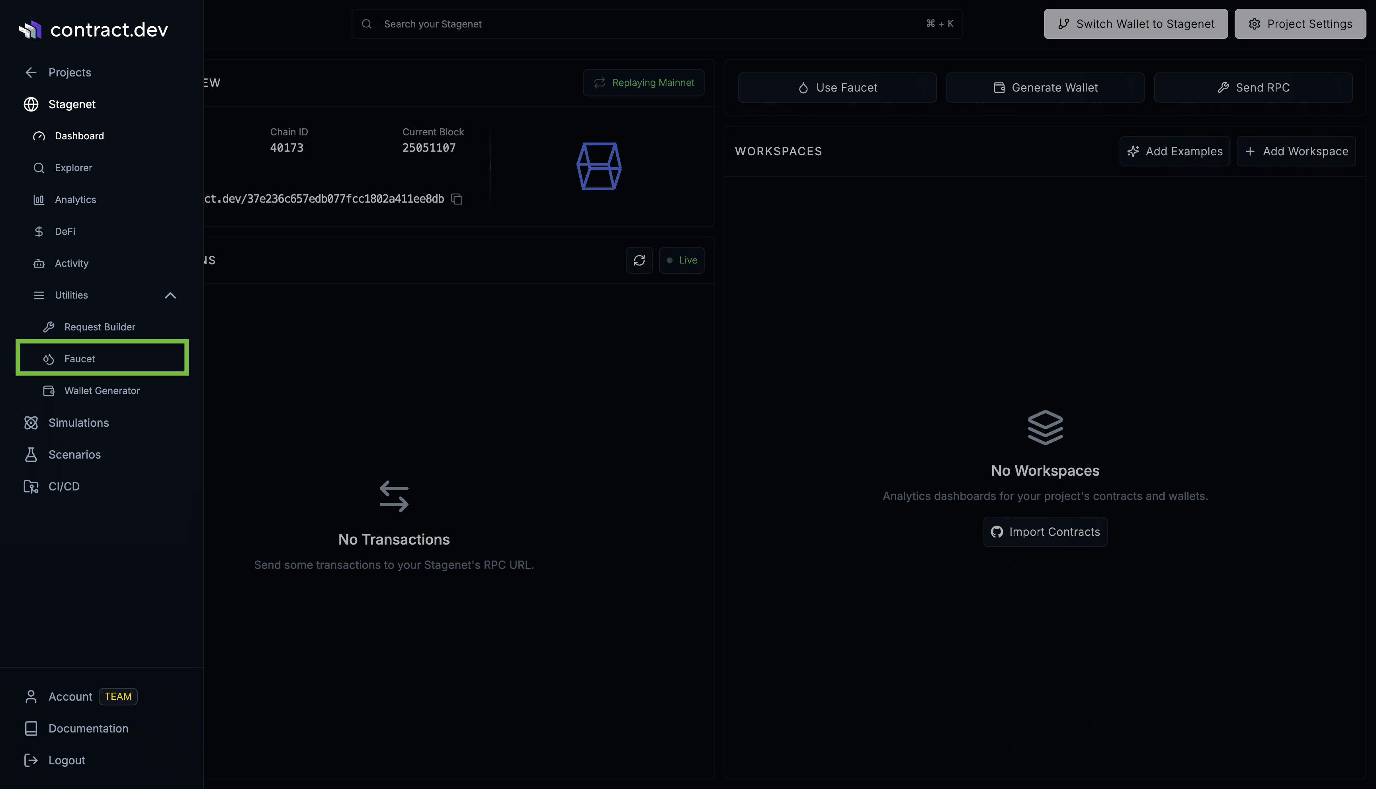Open the Activity page
The width and height of the screenshot is (1376, 789).
(x=72, y=264)
